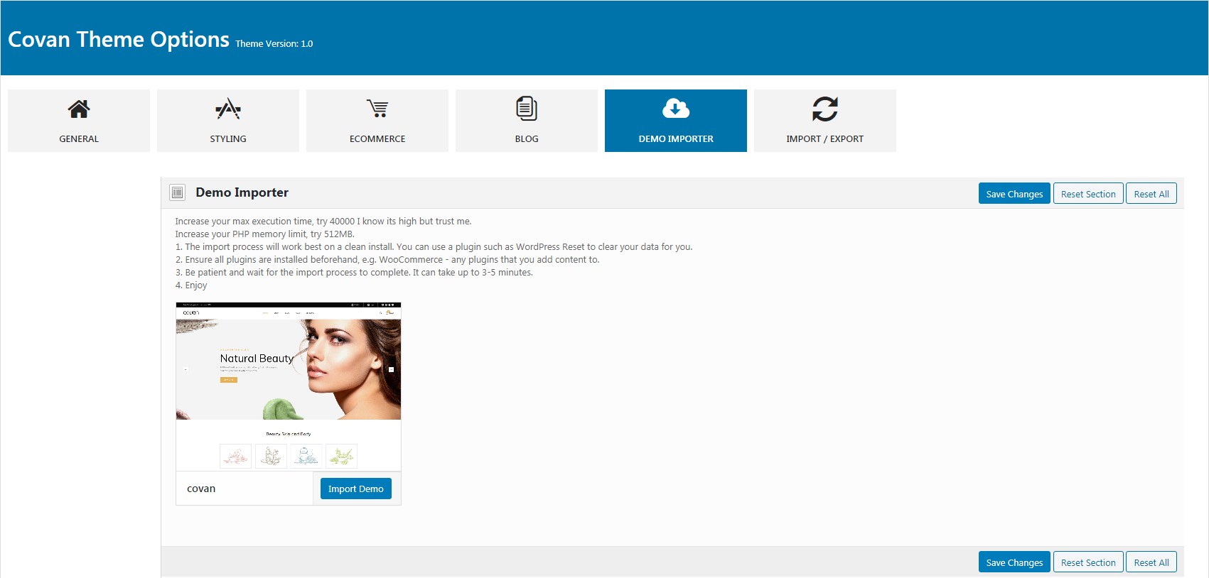Click the bottom Reset Section button

point(1088,562)
